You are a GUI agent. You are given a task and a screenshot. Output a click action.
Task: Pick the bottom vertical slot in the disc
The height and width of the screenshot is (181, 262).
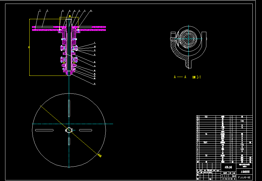(69, 141)
